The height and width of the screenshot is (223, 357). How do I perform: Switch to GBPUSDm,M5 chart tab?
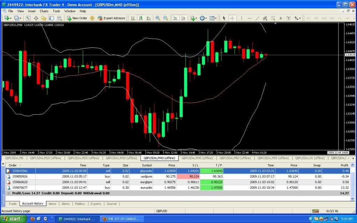coord(14,158)
